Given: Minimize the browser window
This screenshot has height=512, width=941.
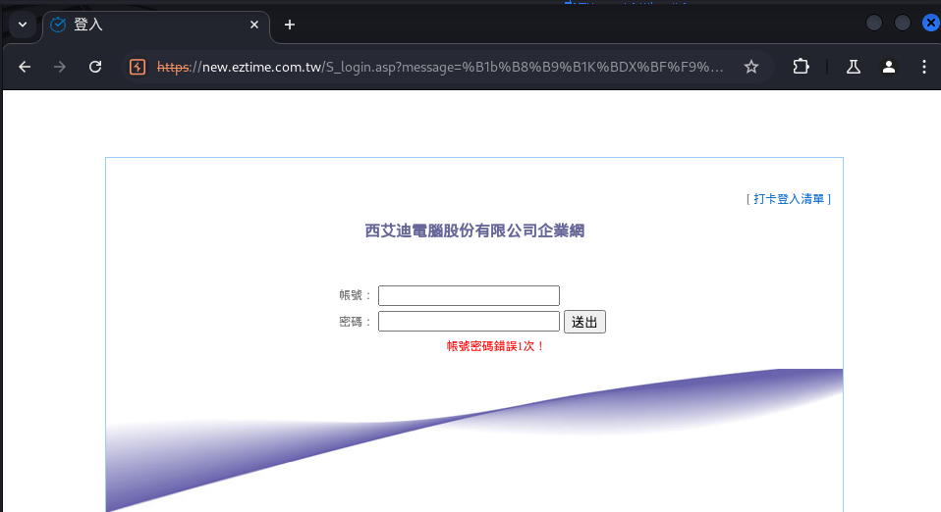Looking at the screenshot, I should (x=874, y=23).
